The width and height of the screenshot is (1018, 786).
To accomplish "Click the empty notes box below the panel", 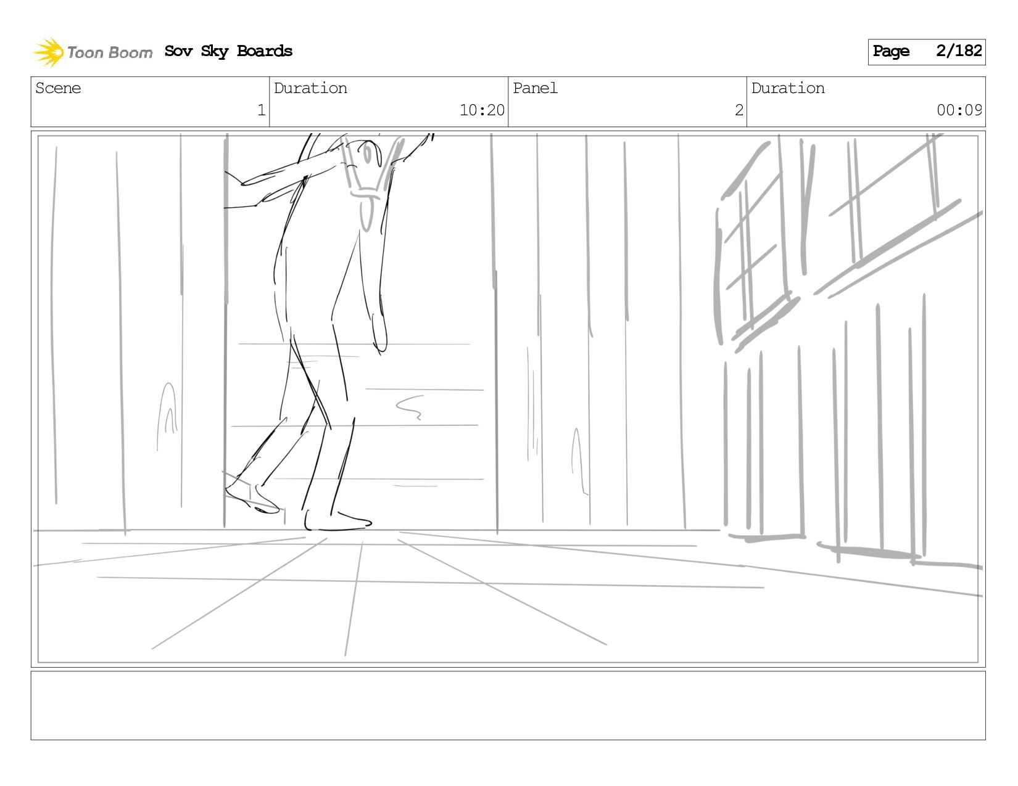I will tap(508, 705).
